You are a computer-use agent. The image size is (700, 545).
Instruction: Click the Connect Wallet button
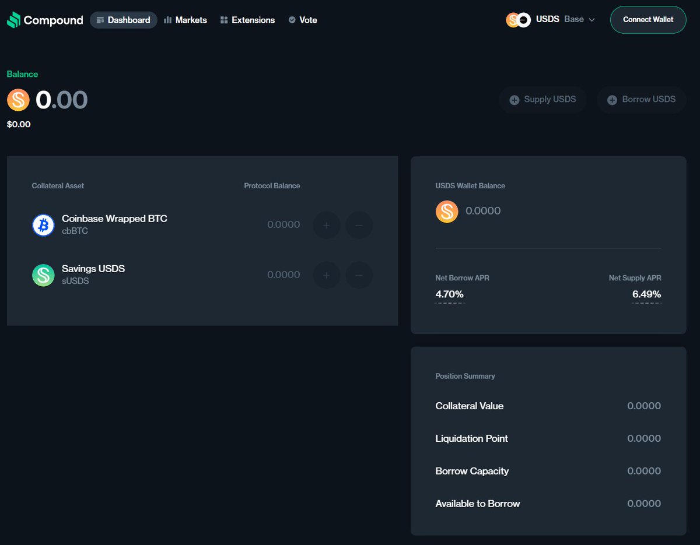point(648,19)
